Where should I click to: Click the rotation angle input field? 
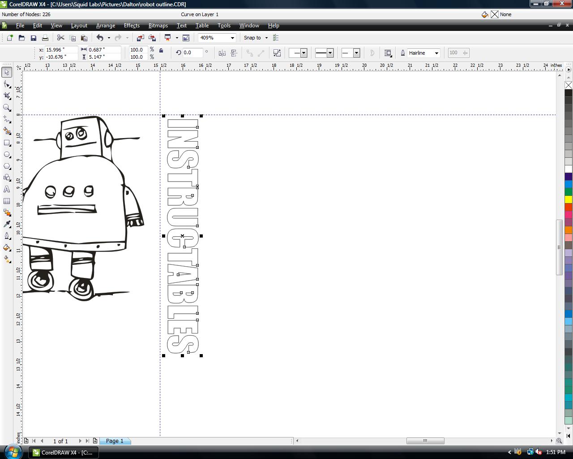pyautogui.click(x=192, y=53)
